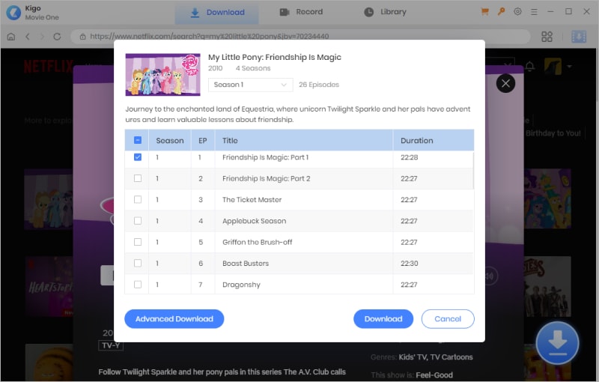The height and width of the screenshot is (382, 599).
Task: Click the 22:28 duration cell
Action: tap(409, 157)
